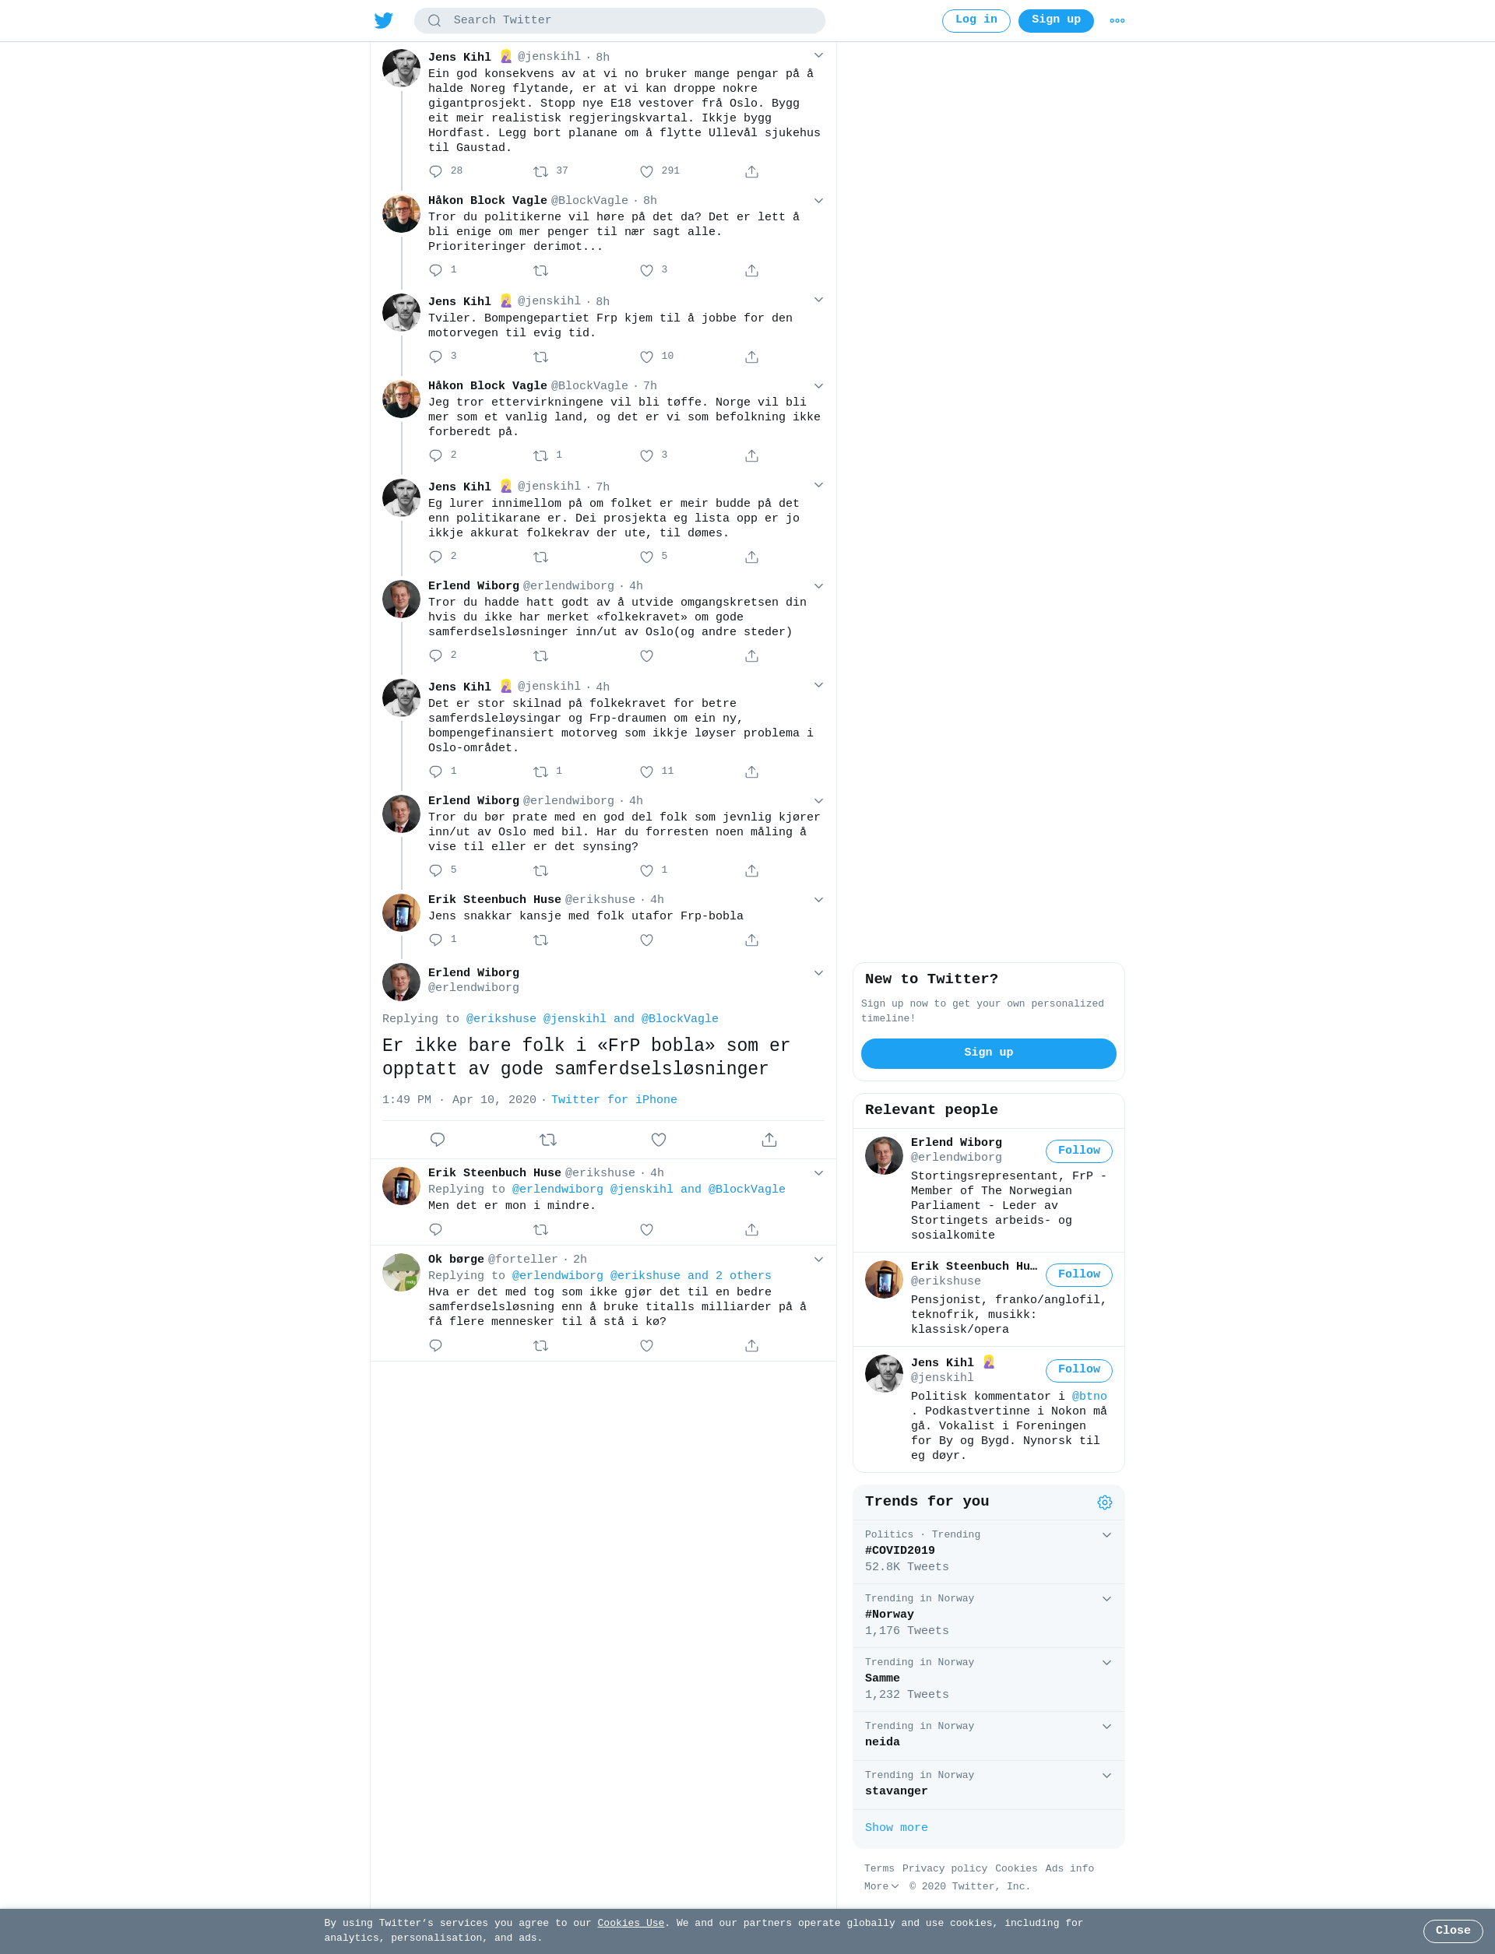Follow Erlend Wiborg in Relevant people

click(1078, 1151)
